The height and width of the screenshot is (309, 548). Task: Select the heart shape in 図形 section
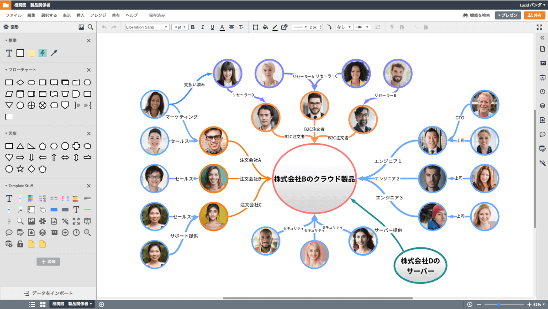click(9, 157)
